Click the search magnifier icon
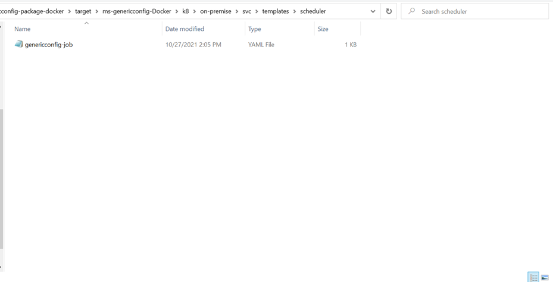Image resolution: width=553 pixels, height=282 pixels. click(x=411, y=11)
